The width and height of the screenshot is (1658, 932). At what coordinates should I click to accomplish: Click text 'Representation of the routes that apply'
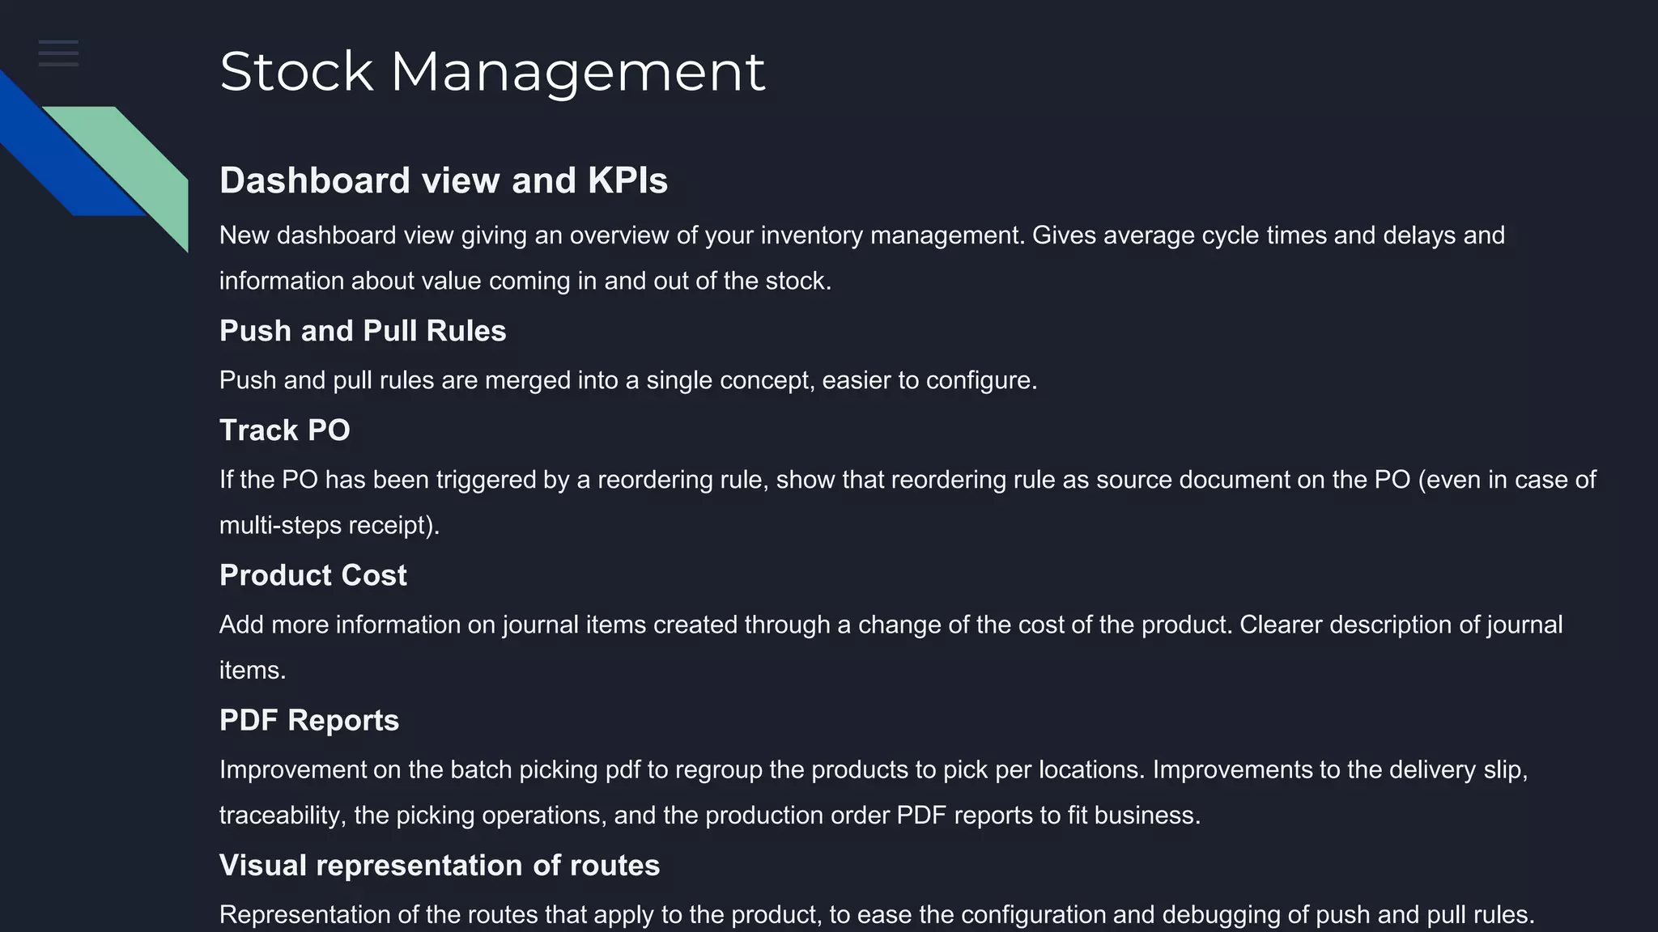click(877, 914)
